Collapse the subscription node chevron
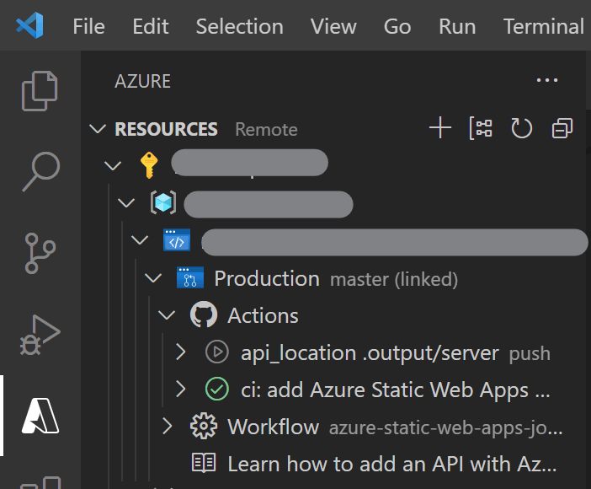Screen dimensions: 591x489 click(113, 165)
